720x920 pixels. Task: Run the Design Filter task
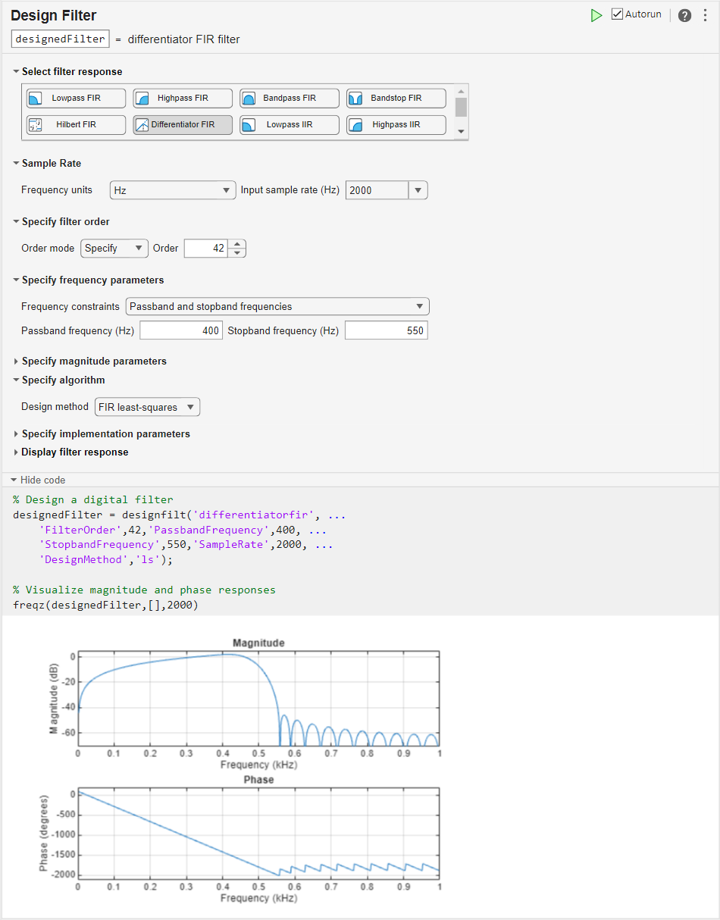[596, 14]
